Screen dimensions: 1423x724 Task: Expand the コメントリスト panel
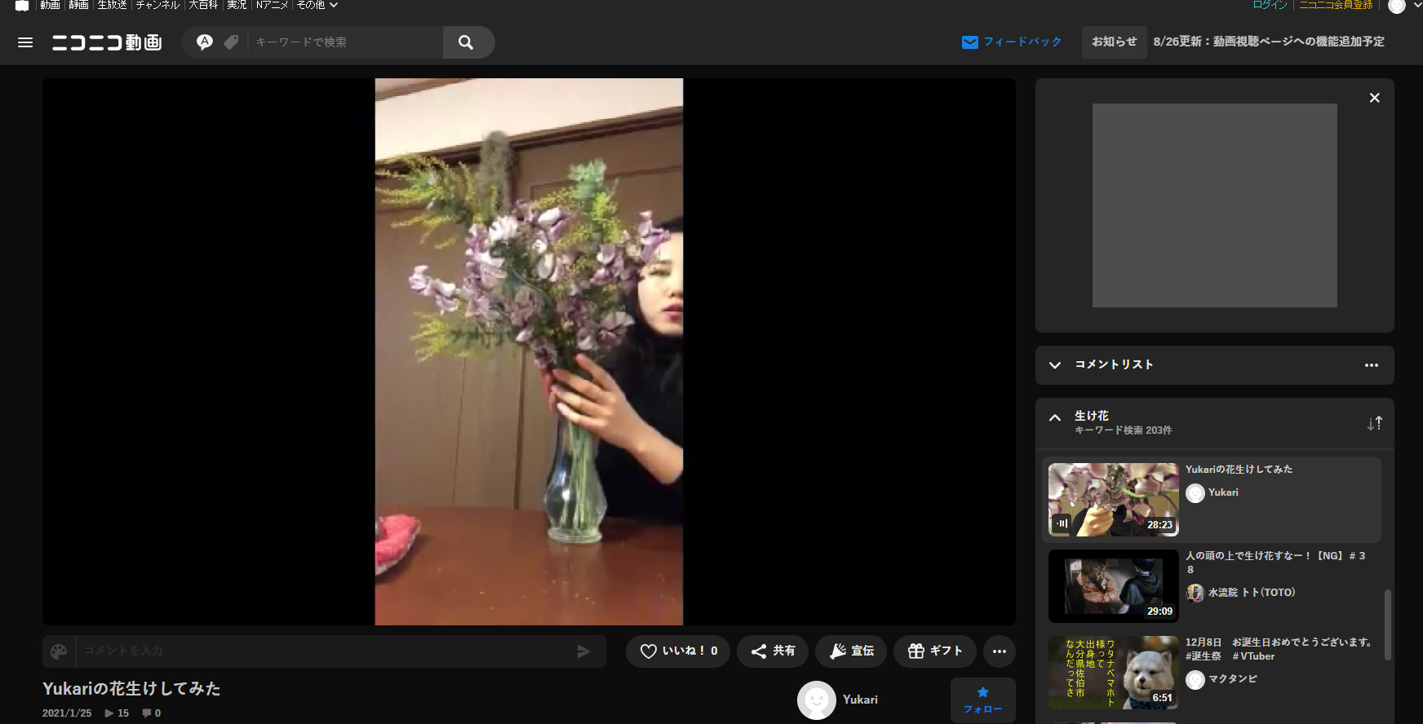click(1055, 365)
